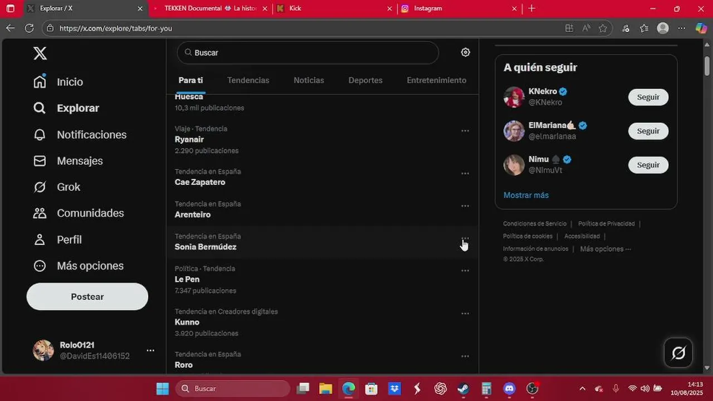Switch to the Entretenimiento tab
This screenshot has width=713, height=401.
coord(437,80)
